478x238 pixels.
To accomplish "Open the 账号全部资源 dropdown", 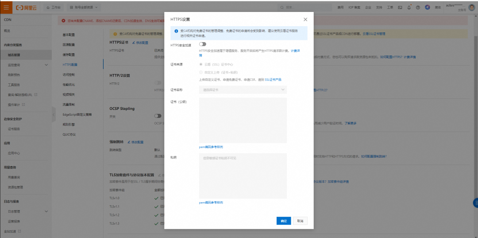I will (84, 8).
